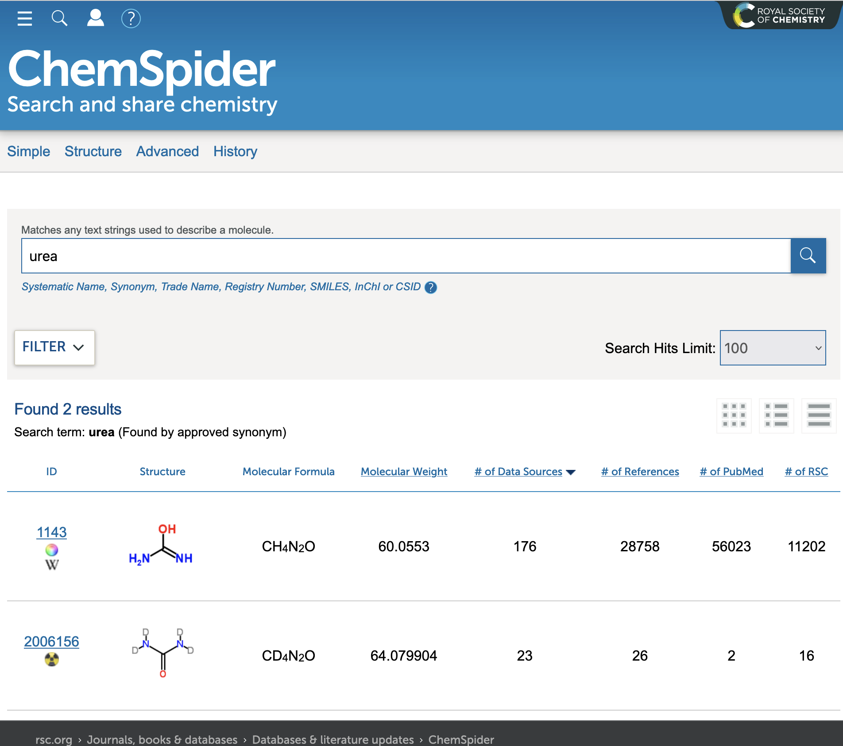Viewport: 843px width, 746px height.
Task: Switch to detailed list results view
Action: tap(776, 415)
